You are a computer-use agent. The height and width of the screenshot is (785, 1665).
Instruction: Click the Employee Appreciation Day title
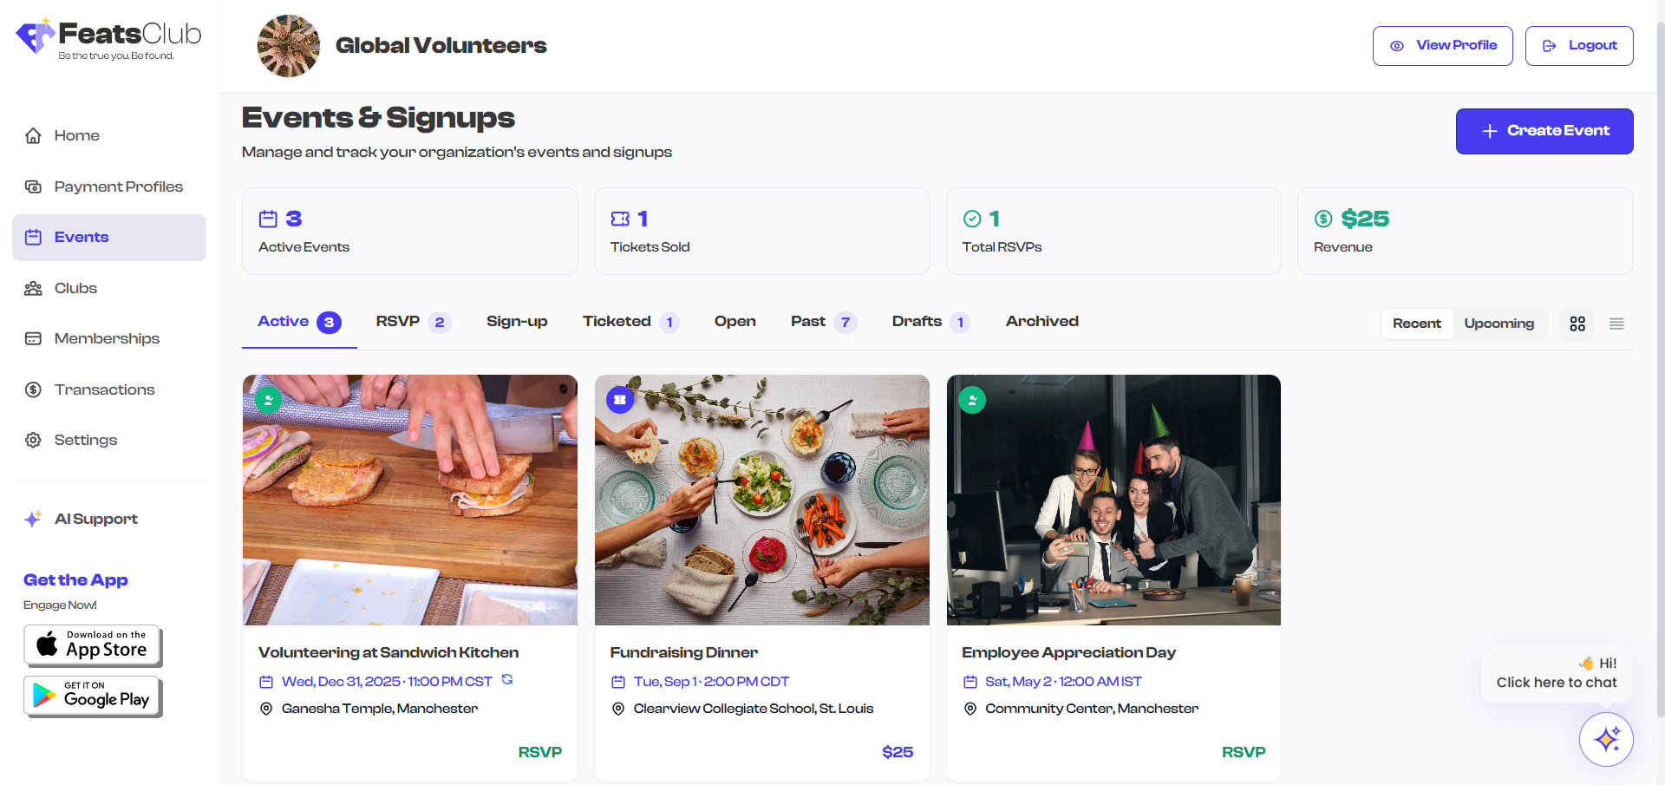coord(1068,652)
